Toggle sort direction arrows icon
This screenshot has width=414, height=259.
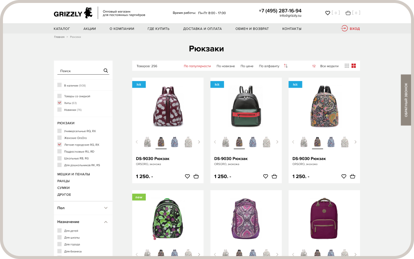click(x=286, y=66)
